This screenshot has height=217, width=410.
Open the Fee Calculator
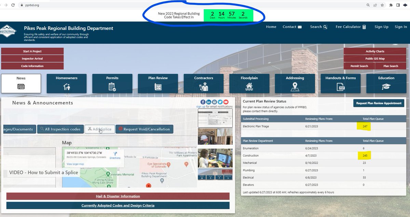click(x=351, y=27)
